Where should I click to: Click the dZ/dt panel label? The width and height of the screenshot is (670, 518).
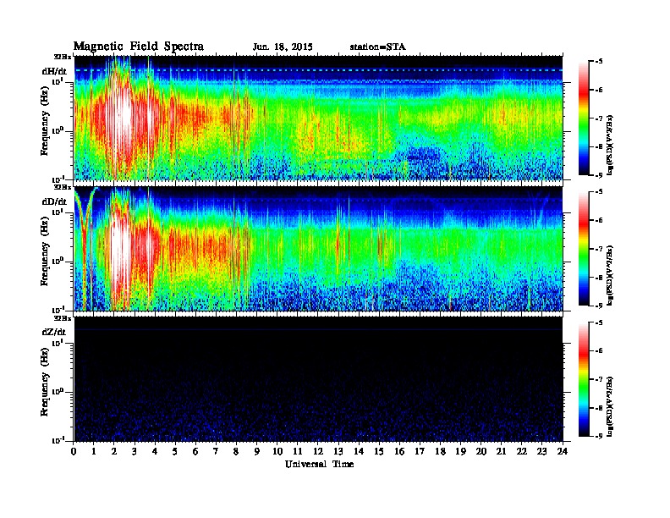click(54, 332)
